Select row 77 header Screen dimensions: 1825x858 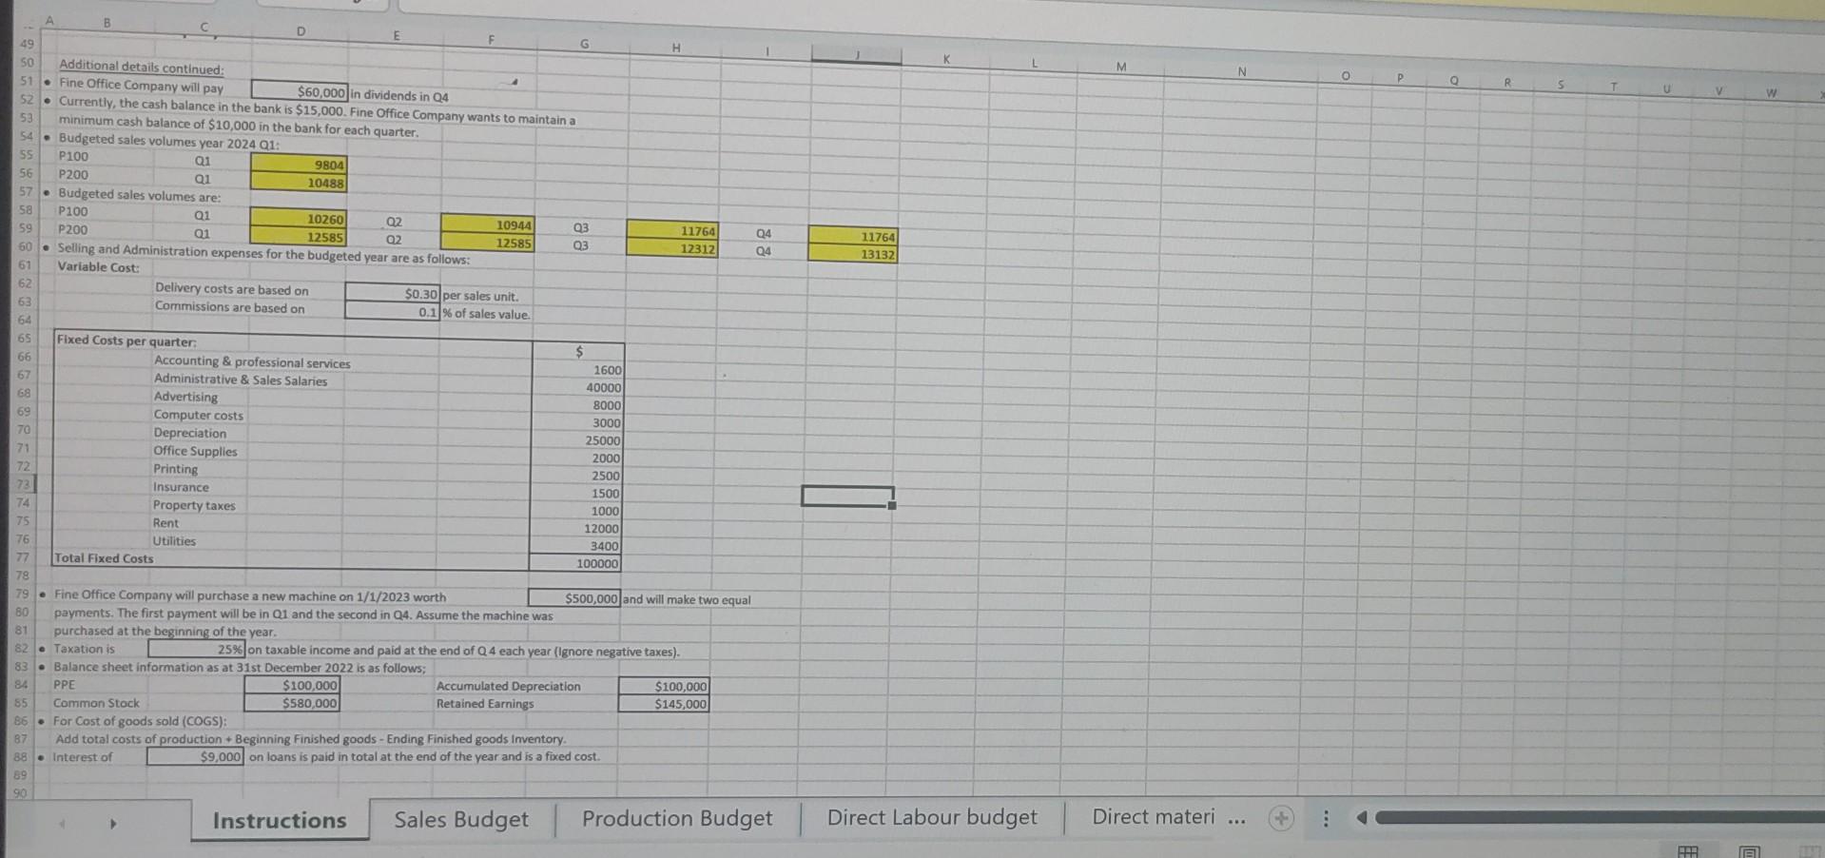(23, 556)
